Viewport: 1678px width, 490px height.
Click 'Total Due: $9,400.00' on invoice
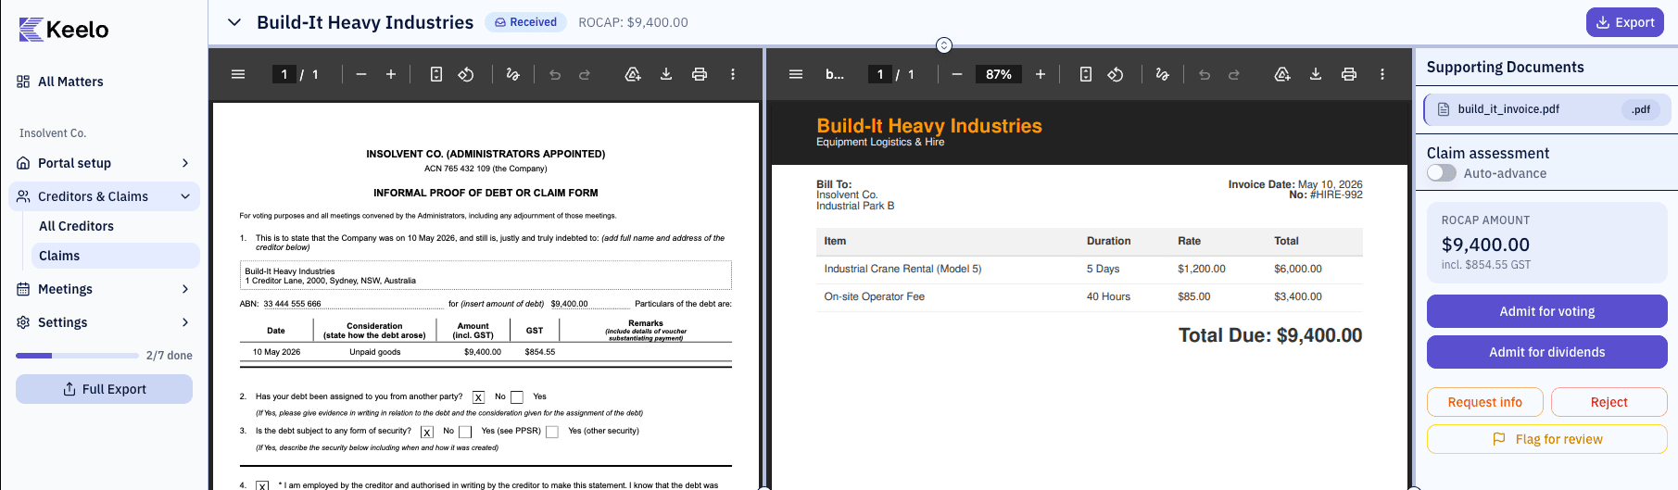(x=1270, y=335)
